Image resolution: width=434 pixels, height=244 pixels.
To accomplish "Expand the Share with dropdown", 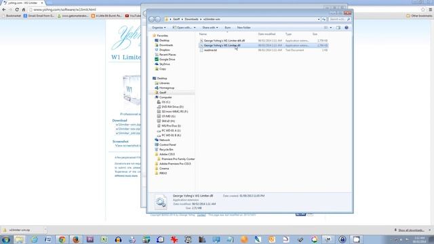I will (x=210, y=28).
